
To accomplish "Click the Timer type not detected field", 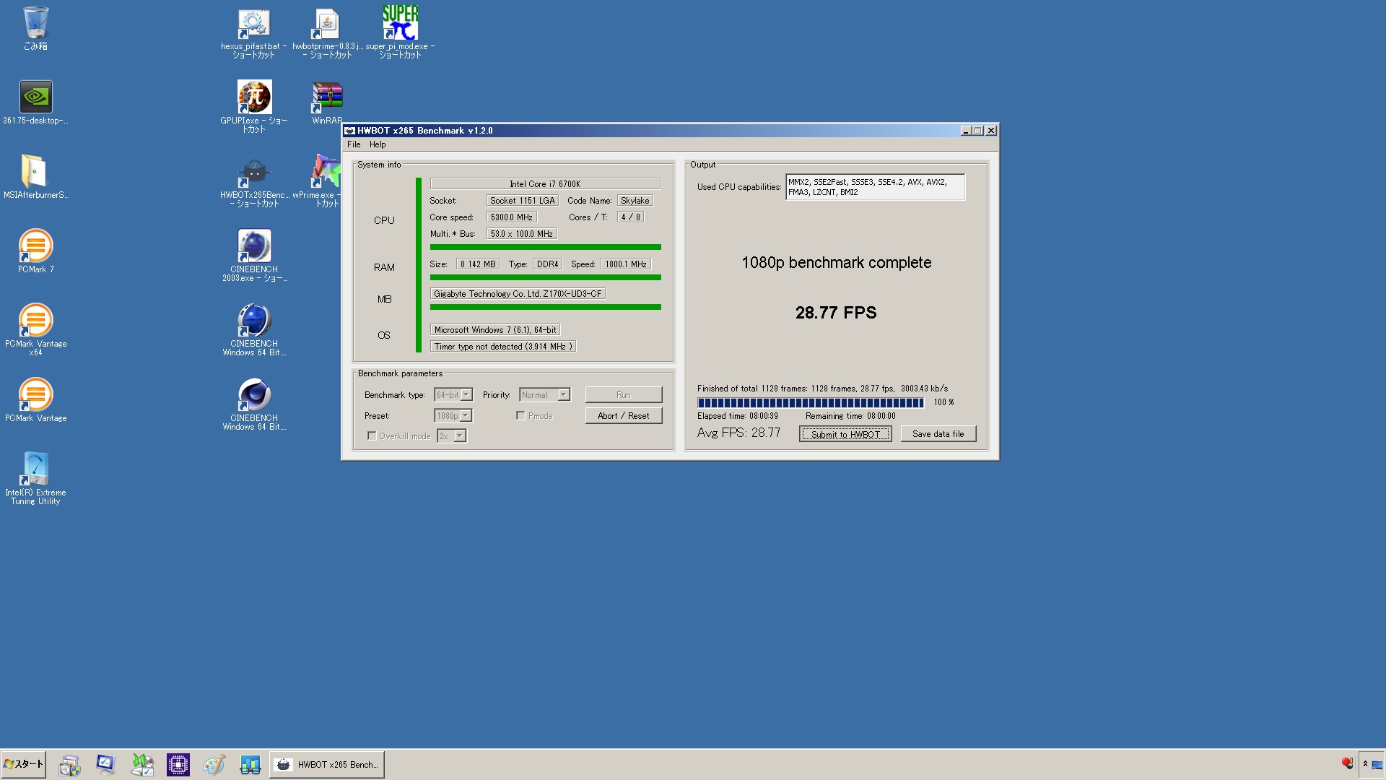I will (503, 347).
